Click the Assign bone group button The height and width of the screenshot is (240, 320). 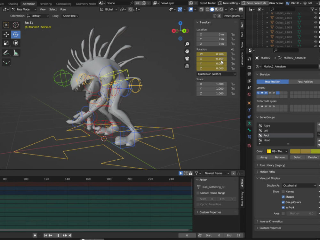264,157
